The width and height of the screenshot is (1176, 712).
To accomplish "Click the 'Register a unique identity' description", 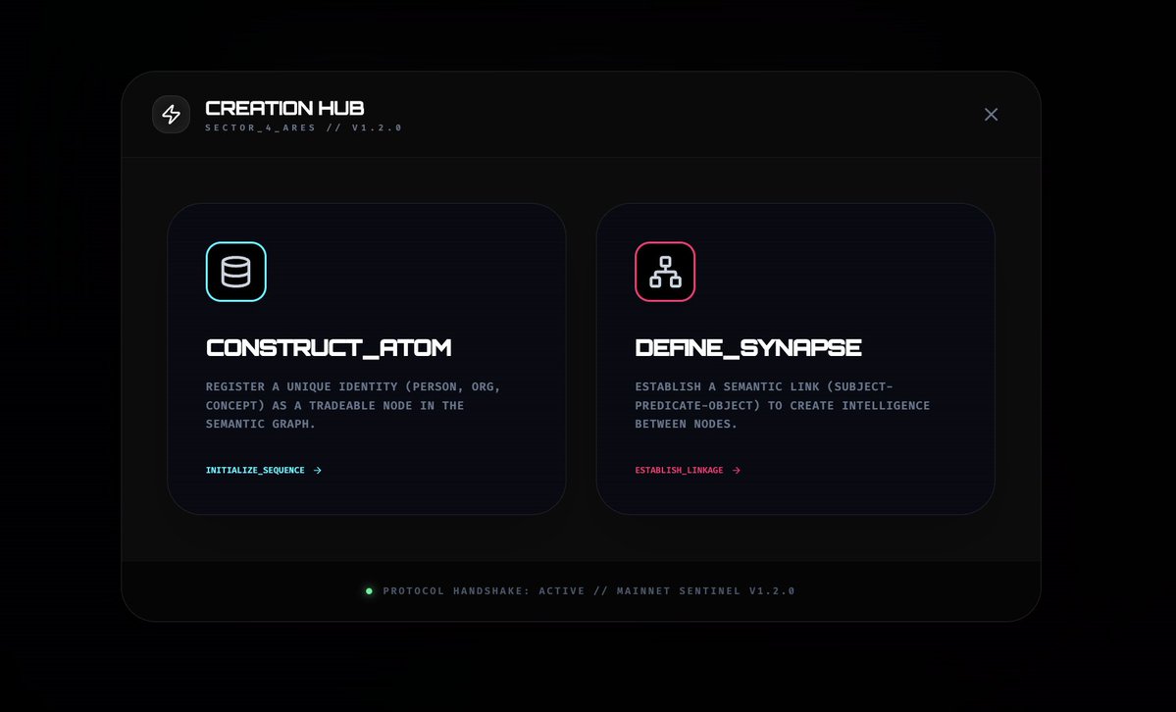I will click(x=353, y=405).
